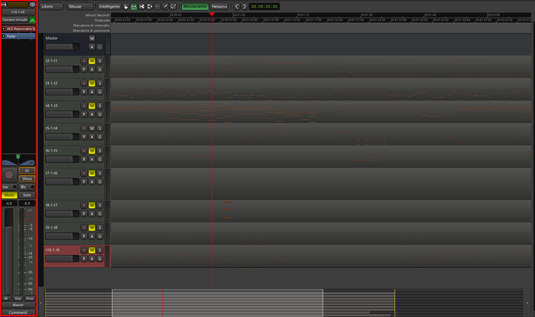This screenshot has width=535, height=317.
Task: Mute track t5-1-t4
Action: (92, 128)
